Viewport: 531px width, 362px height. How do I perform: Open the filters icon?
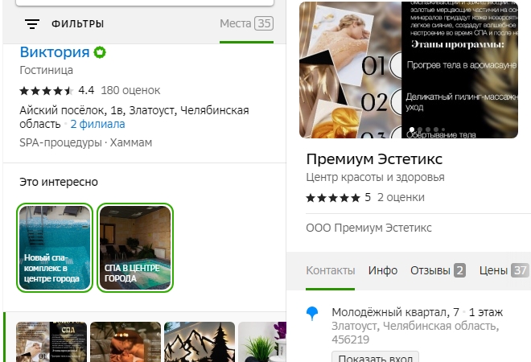point(32,24)
